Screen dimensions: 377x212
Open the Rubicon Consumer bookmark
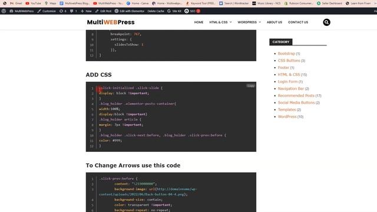(x=299, y=4)
